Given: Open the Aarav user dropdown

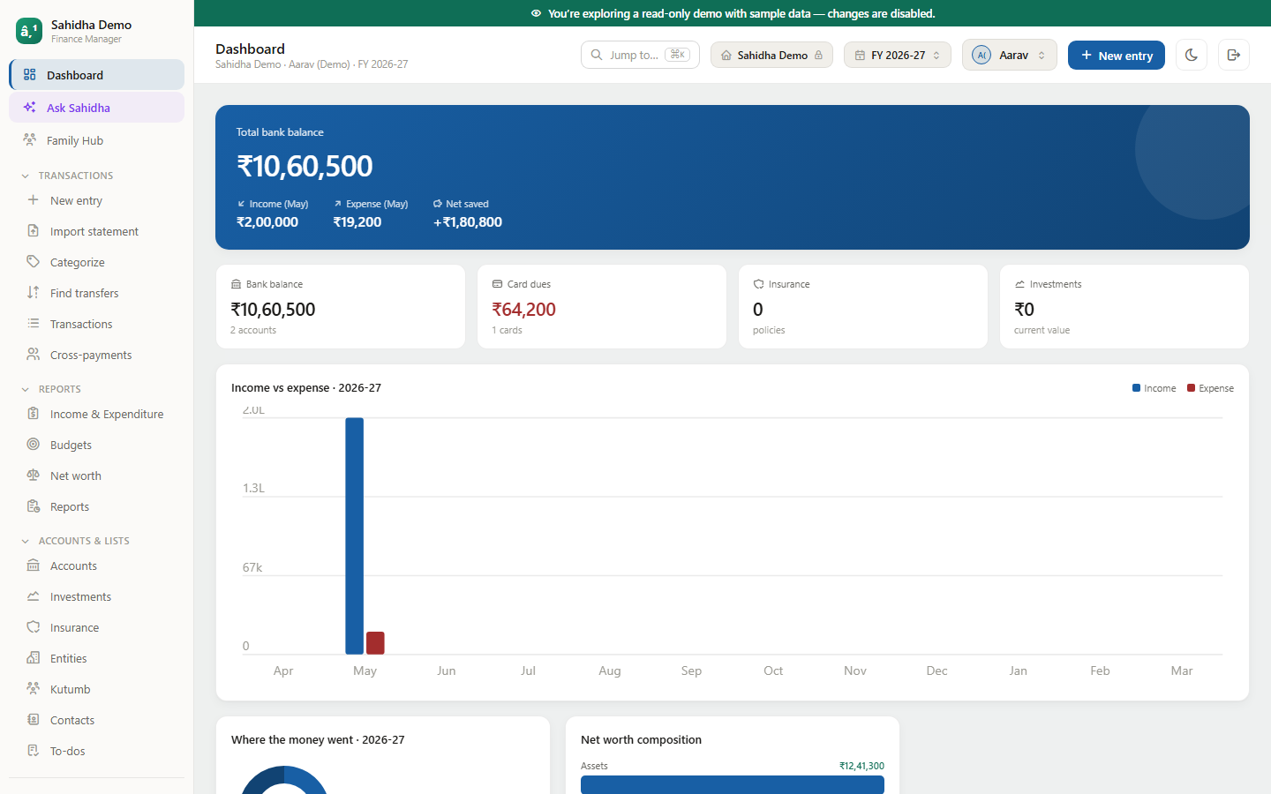Looking at the screenshot, I should [x=1010, y=55].
